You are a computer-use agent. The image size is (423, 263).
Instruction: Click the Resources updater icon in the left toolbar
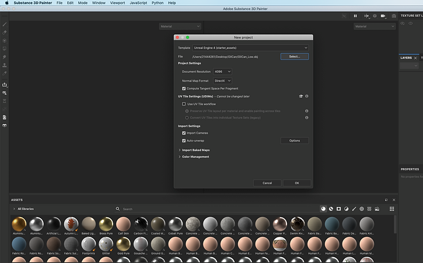click(4, 93)
